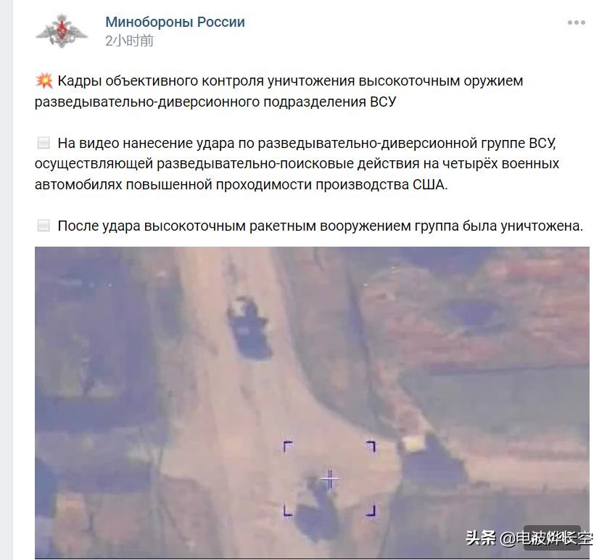Open the Минобороны России page name link

coord(175,22)
